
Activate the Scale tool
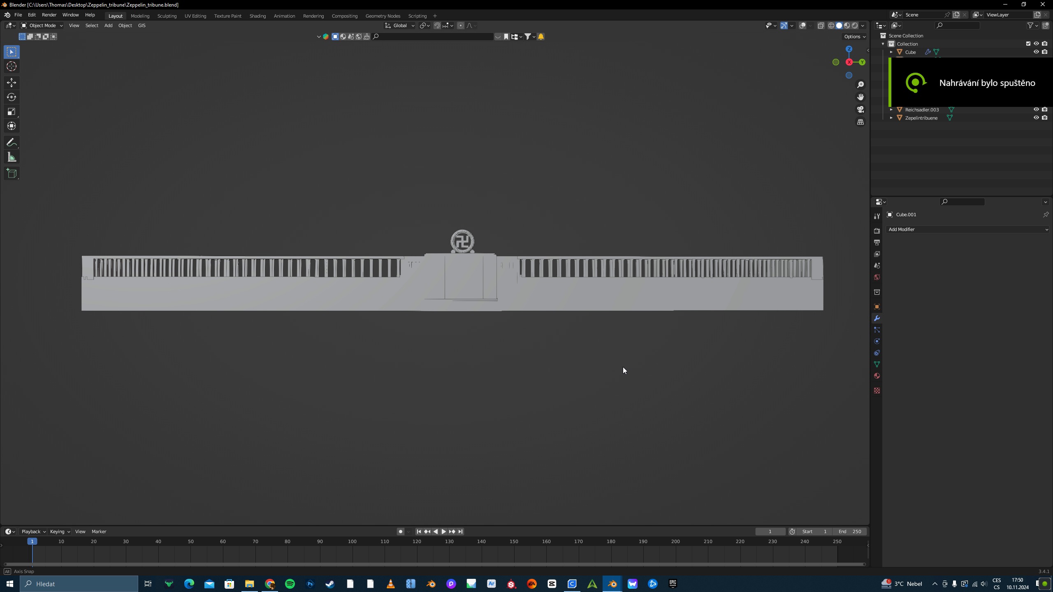tap(12, 111)
